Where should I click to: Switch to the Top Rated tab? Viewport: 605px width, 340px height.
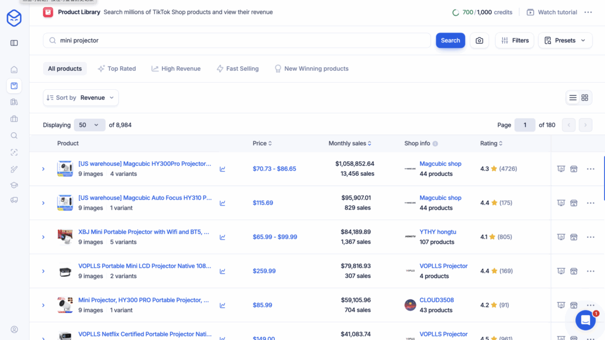[x=117, y=68]
